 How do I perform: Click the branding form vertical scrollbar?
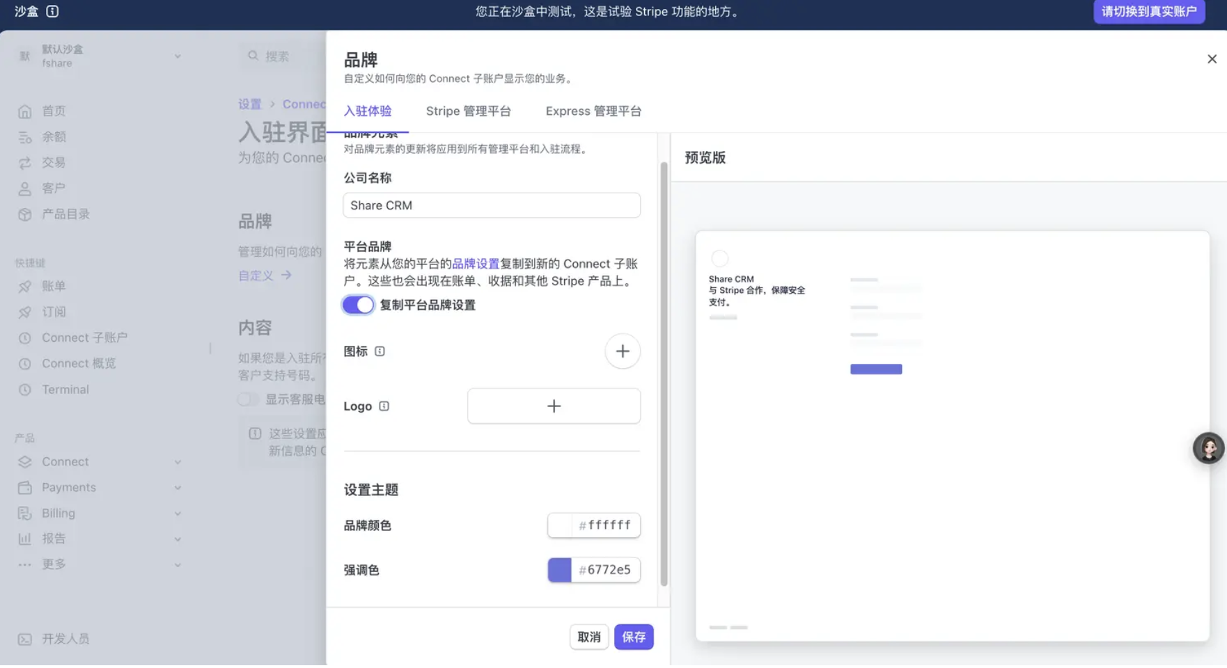(664, 374)
